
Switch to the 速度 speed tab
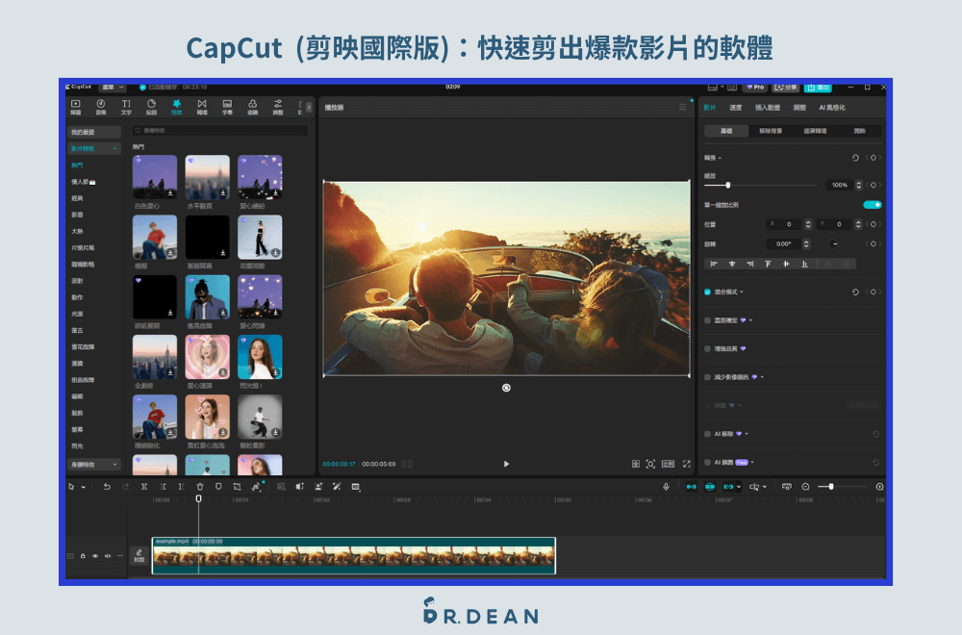pos(736,108)
